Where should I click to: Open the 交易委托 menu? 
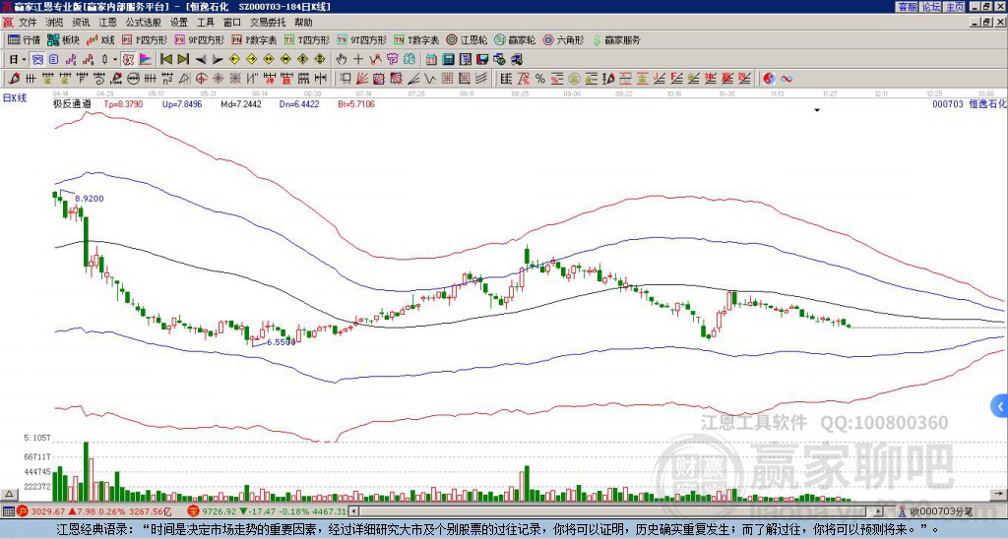268,23
